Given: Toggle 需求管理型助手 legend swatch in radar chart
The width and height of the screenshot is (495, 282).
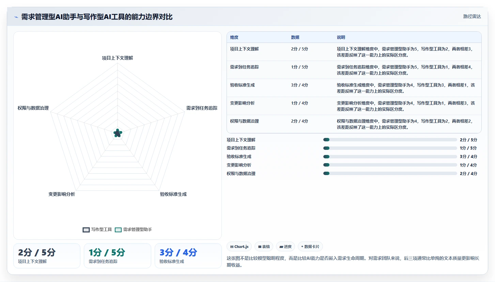Looking at the screenshot, I should click(x=118, y=230).
